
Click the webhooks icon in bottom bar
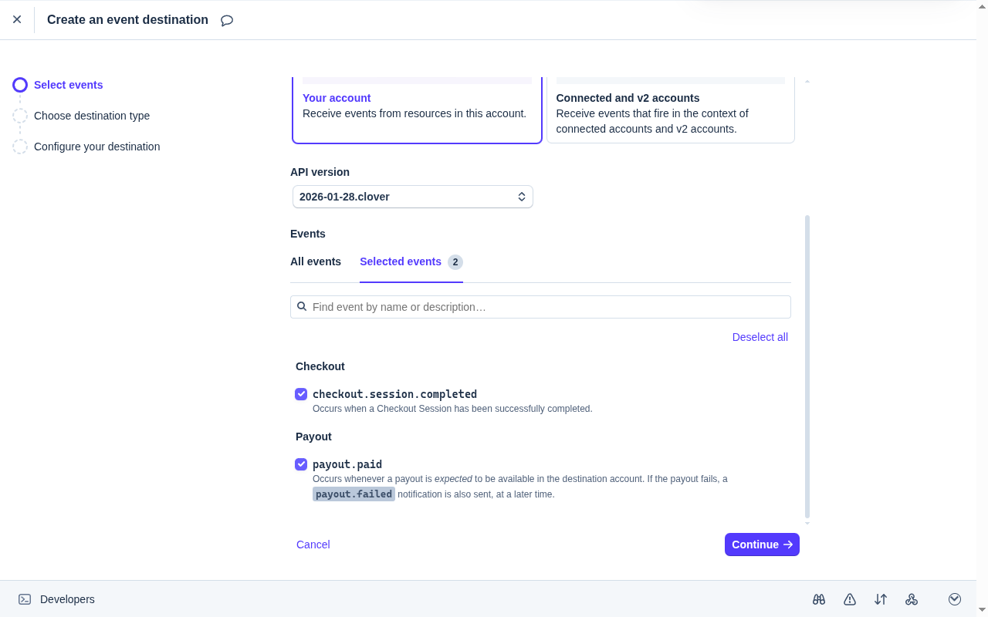[x=912, y=599]
